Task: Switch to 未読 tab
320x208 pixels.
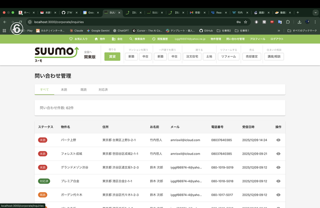Action: tap(64, 90)
